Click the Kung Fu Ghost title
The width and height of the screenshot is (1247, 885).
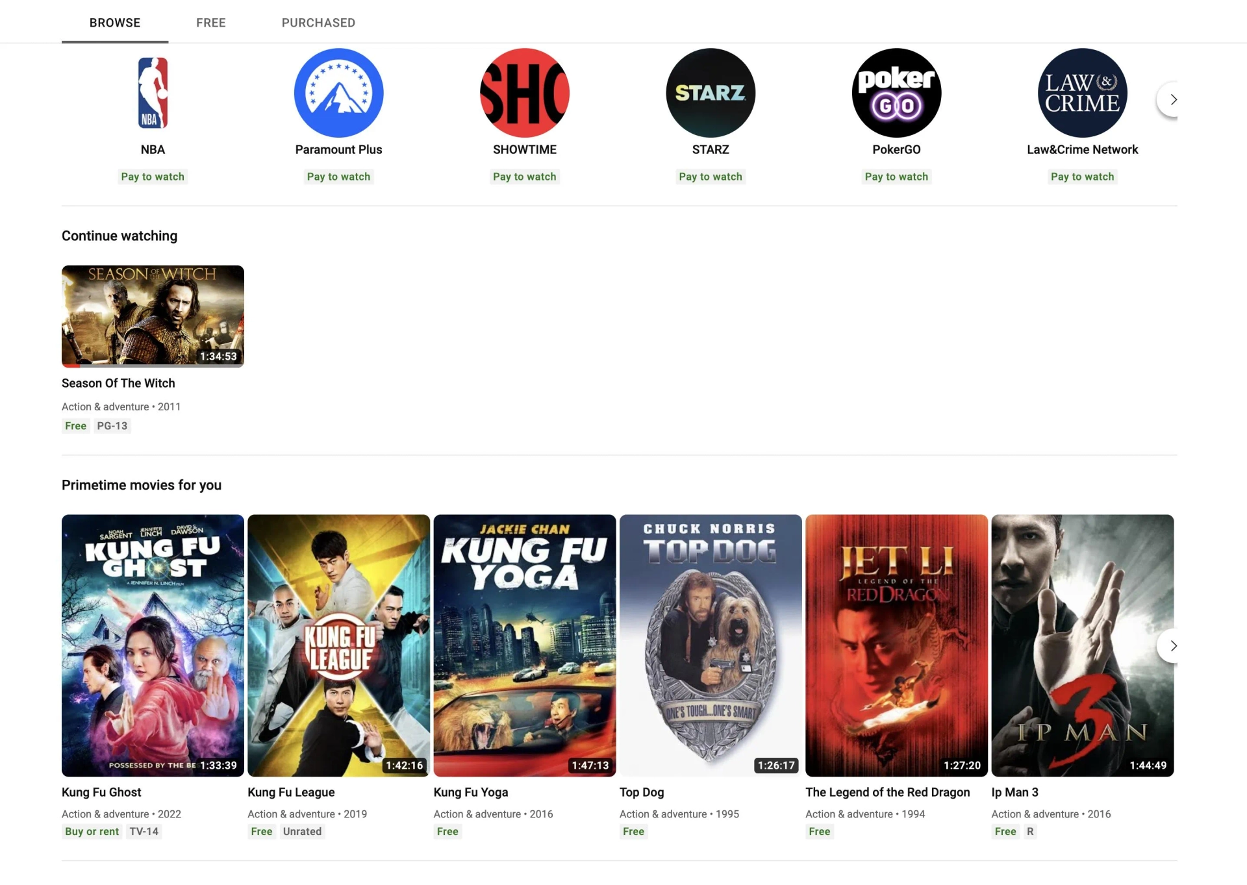(x=101, y=792)
